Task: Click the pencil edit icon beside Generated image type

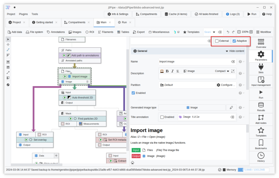Action: tap(231, 107)
